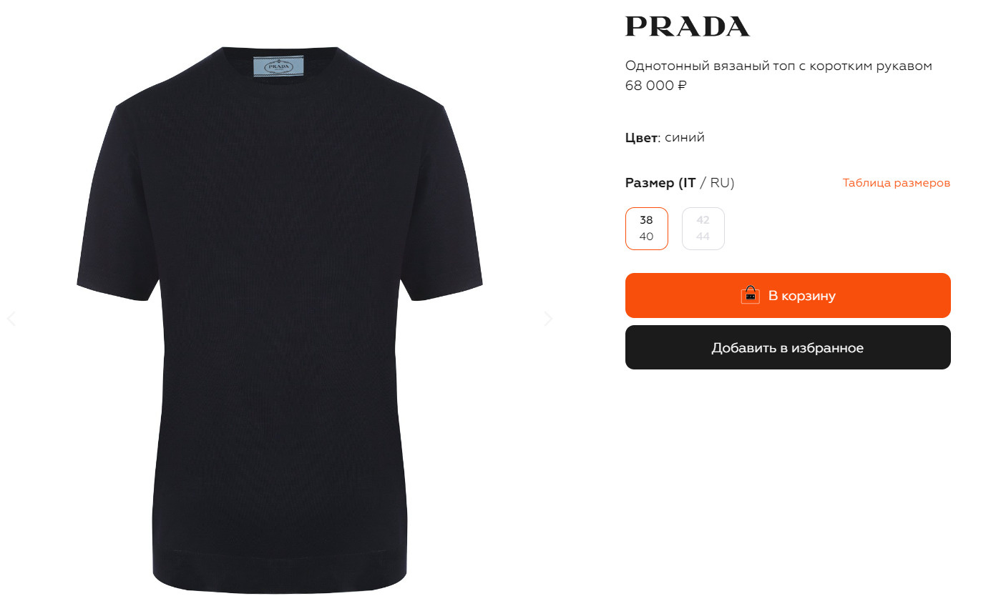Click the Цвет label
The image size is (1006, 616).
click(x=641, y=137)
